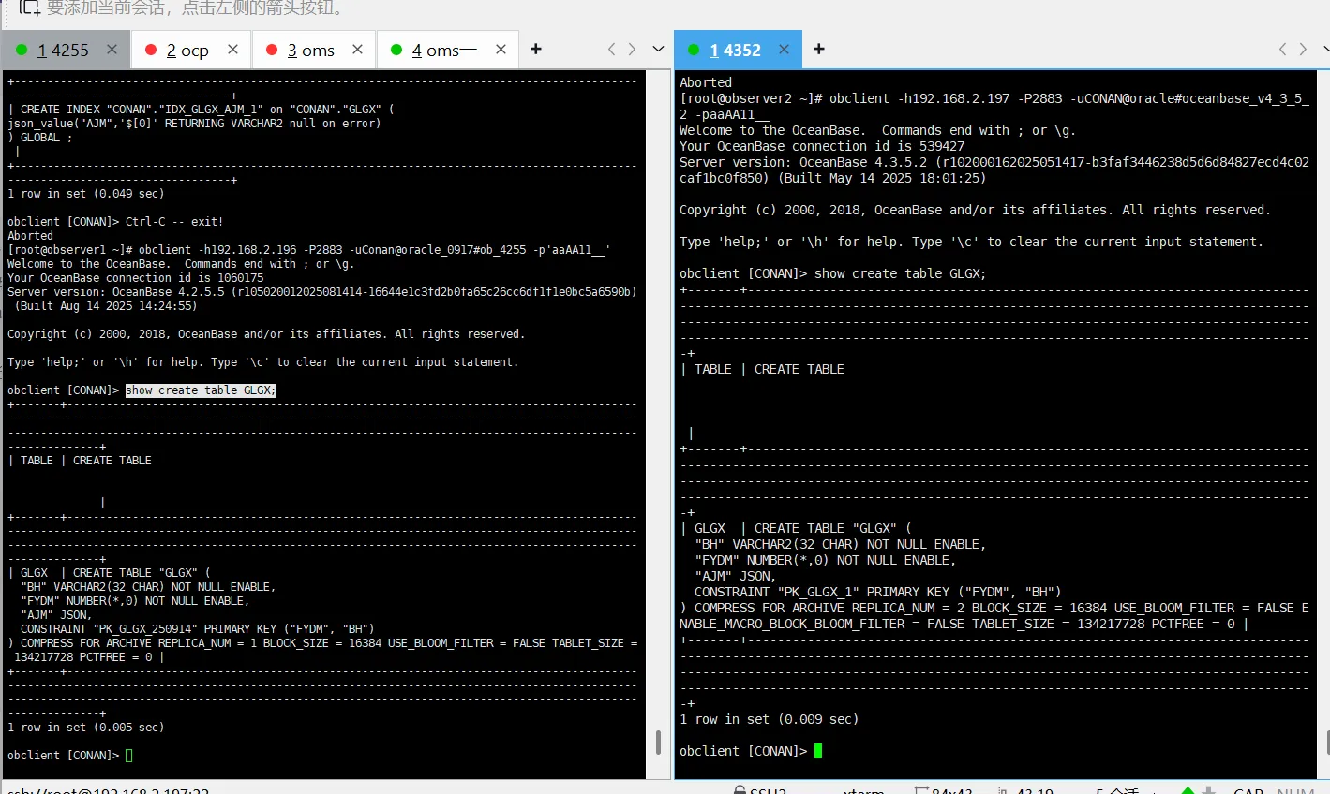
Task: Click the add-session arrow icon in hint bar
Action: tap(30, 8)
